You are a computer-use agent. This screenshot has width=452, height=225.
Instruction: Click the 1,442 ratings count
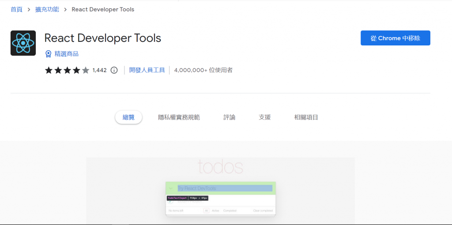coord(99,70)
